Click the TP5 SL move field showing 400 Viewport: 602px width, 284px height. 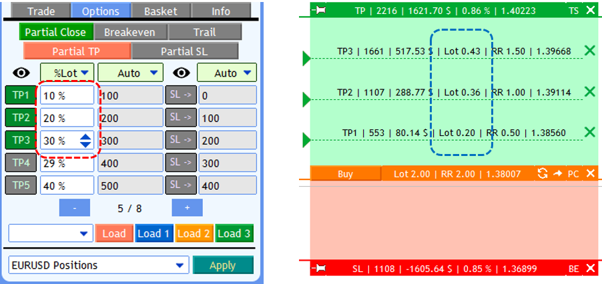(228, 185)
